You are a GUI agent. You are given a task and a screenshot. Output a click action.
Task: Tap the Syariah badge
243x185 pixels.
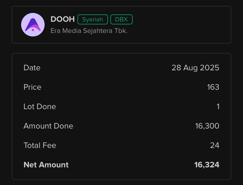pos(93,19)
